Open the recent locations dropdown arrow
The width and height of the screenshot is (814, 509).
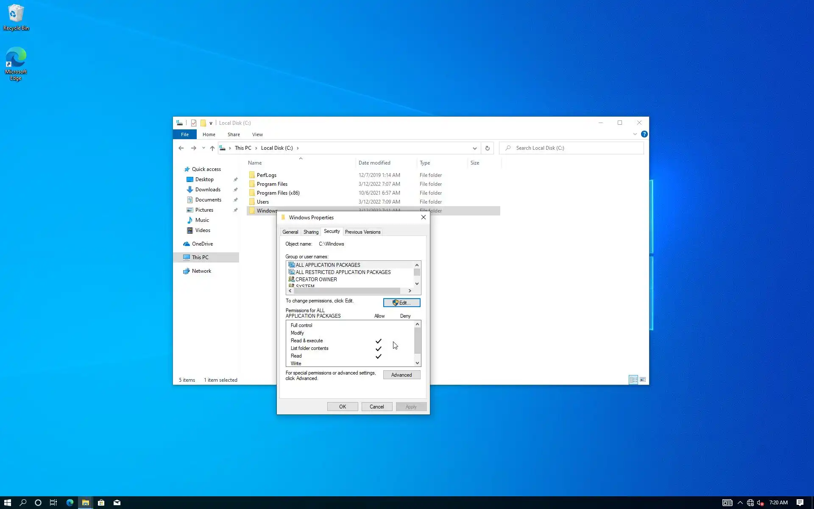coord(203,148)
